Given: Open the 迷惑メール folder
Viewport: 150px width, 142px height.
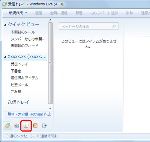Looking at the screenshot, I should coord(19,85).
